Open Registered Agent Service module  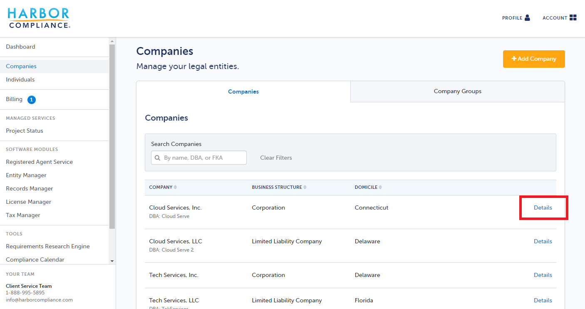click(x=39, y=162)
